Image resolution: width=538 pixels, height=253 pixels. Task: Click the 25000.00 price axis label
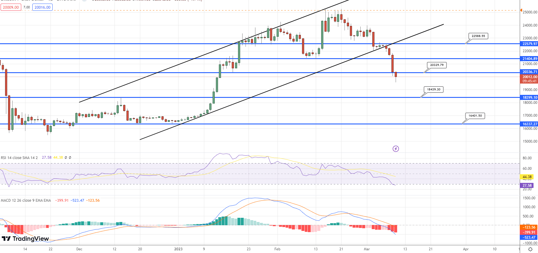(x=530, y=12)
